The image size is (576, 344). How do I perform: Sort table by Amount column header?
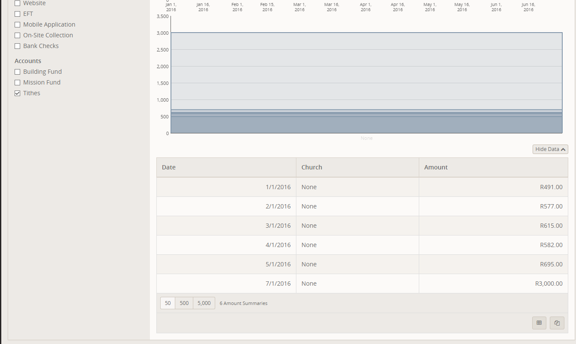(x=436, y=167)
